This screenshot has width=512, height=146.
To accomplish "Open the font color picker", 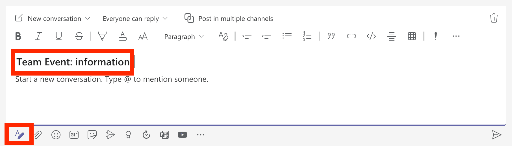I will 123,36.
